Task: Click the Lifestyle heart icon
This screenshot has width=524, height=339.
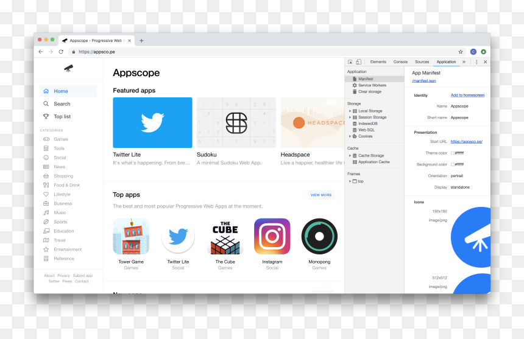Action: (x=46, y=194)
